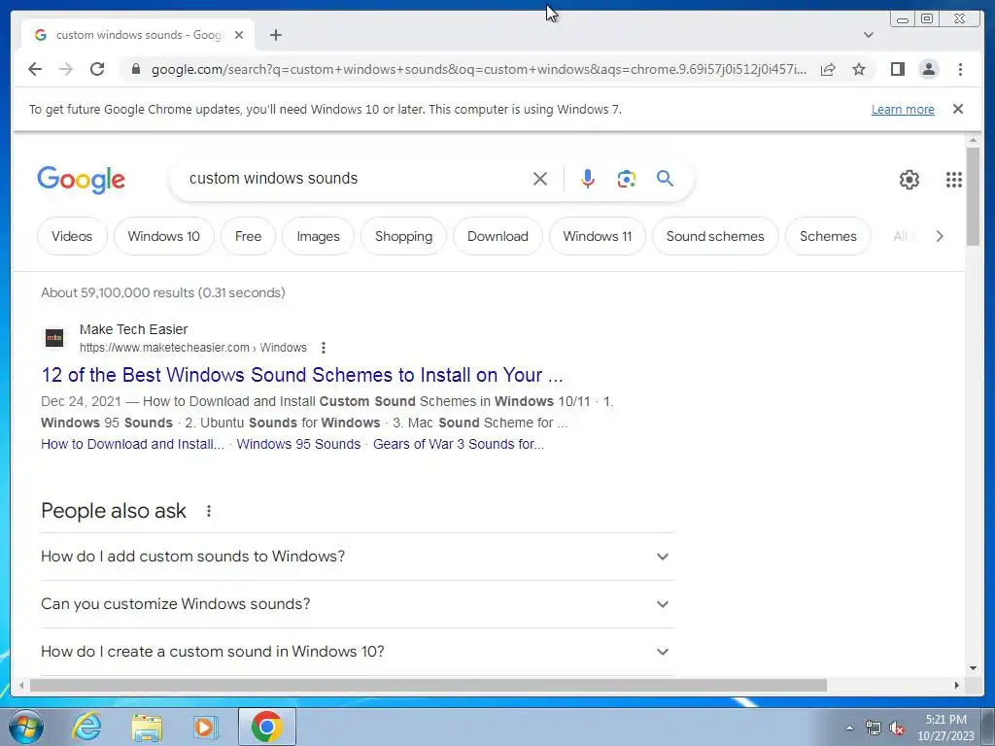This screenshot has width=995, height=746.
Task: Click the scroll down arrow
Action: [x=973, y=667]
